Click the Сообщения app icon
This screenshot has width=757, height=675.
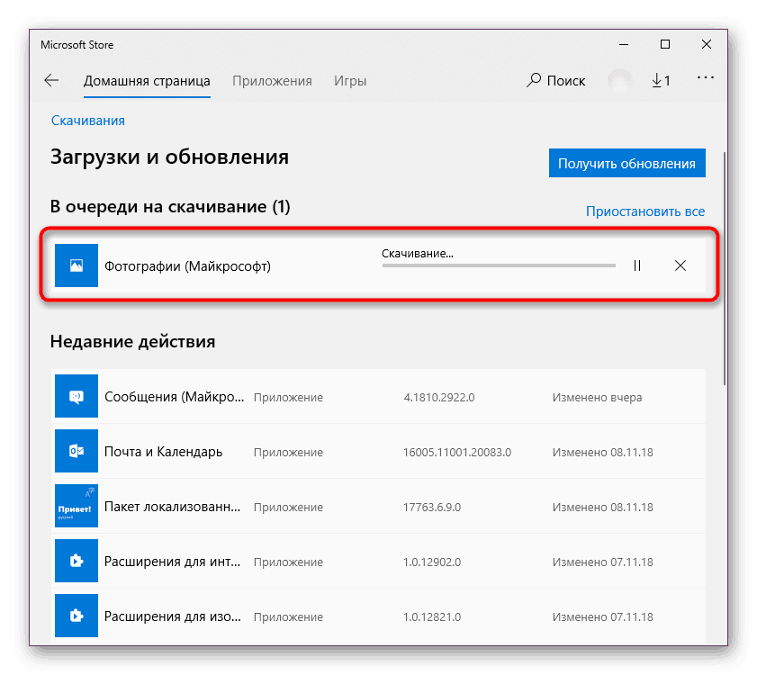[77, 396]
